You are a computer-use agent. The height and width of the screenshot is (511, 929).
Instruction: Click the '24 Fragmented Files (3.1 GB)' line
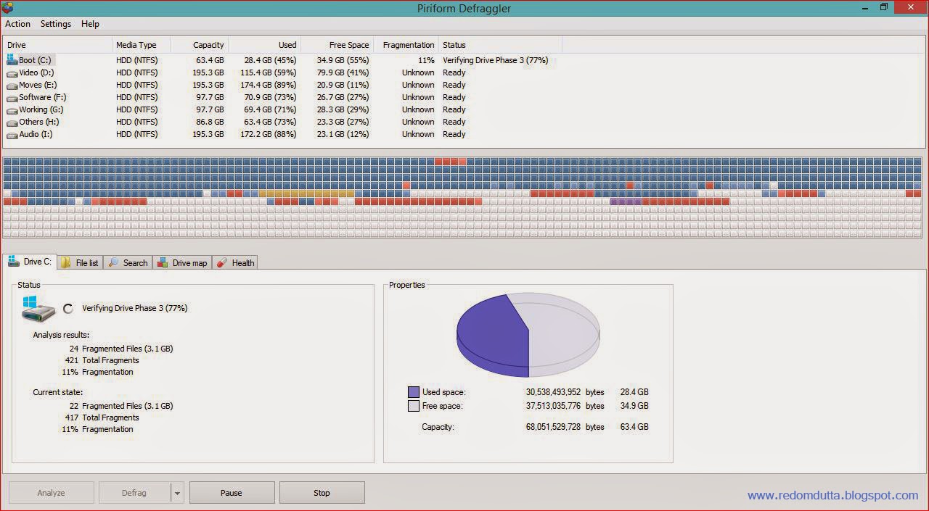(x=120, y=349)
